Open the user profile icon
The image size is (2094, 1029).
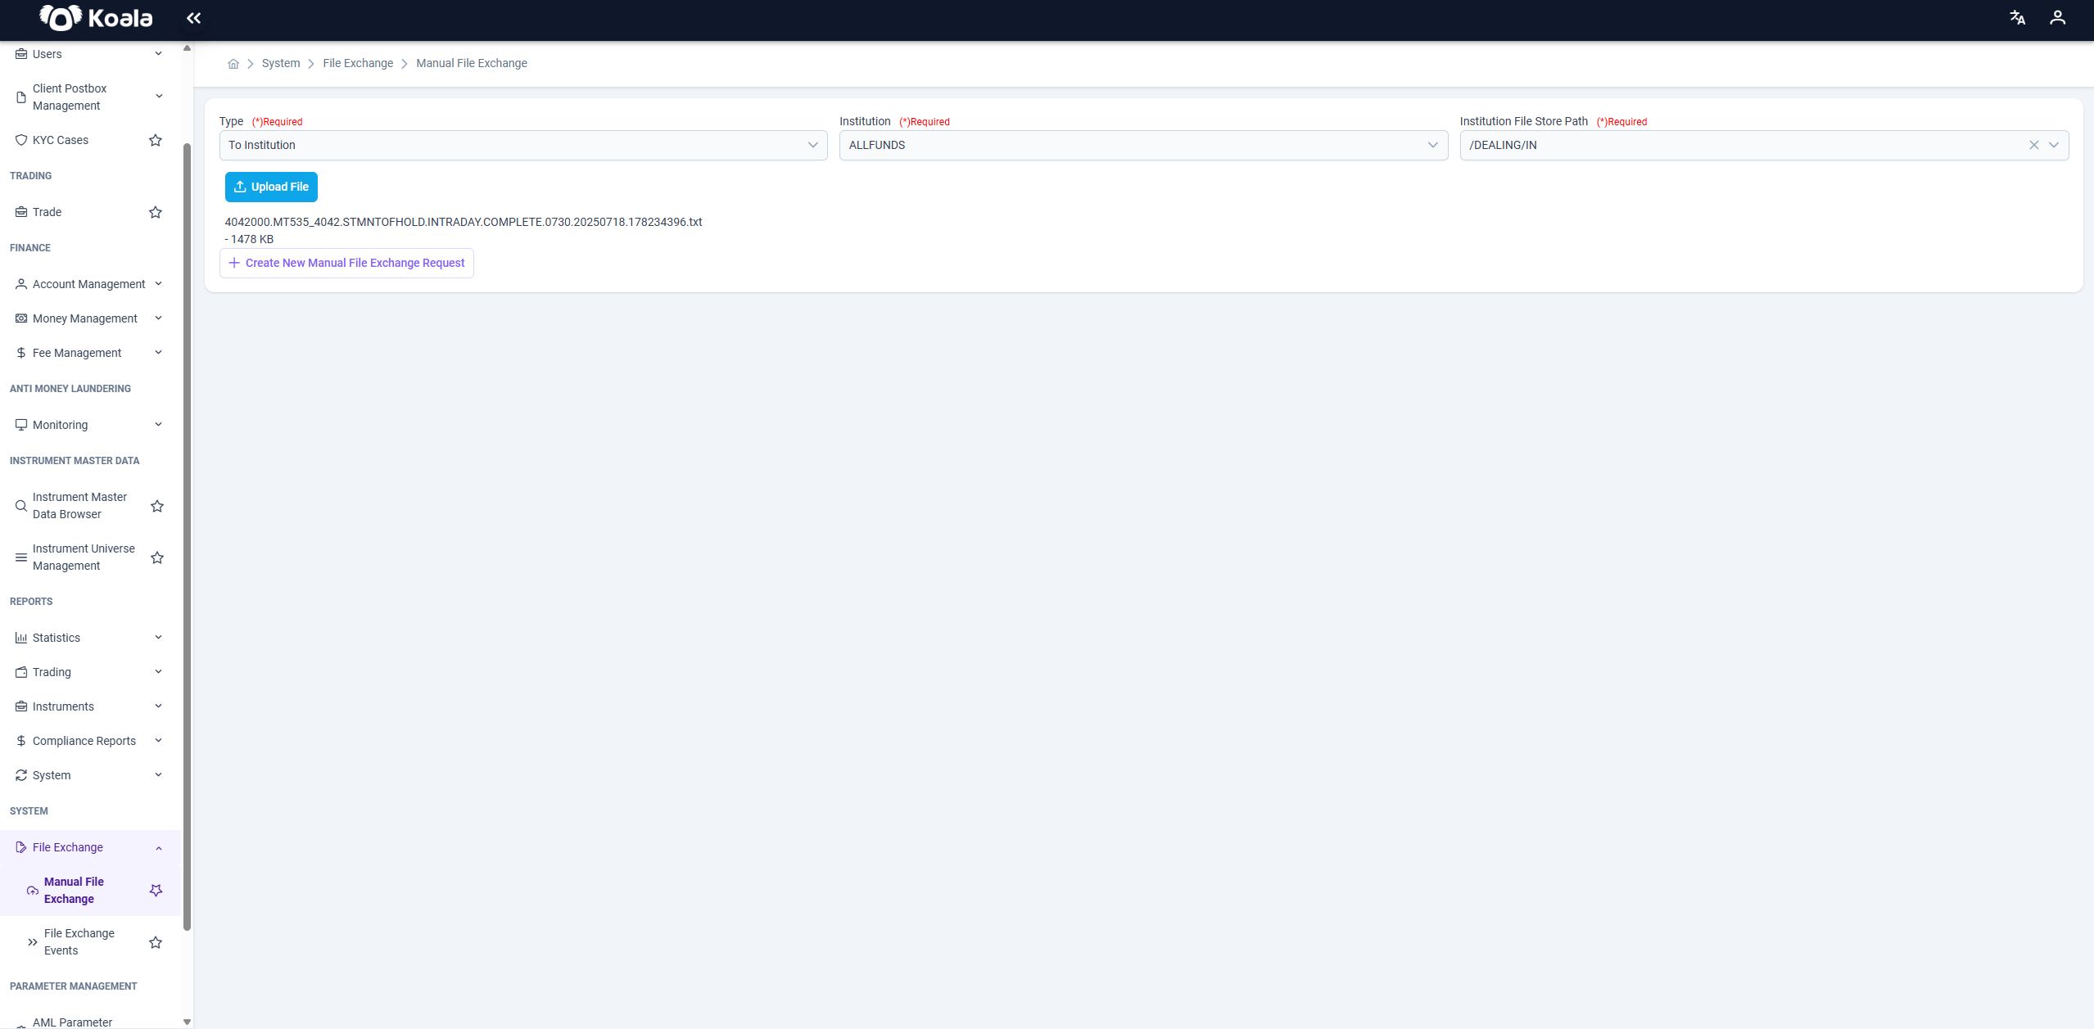[2057, 17]
